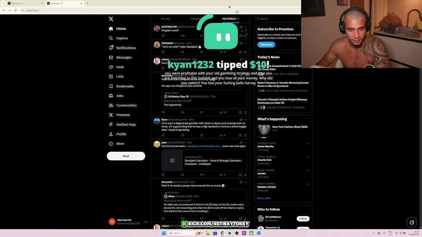View analytics on Ryan's degenerate gambler post
The width and height of the screenshot is (422, 237).
coord(223,135)
